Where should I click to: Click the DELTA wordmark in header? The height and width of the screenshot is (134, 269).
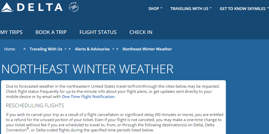[40, 7]
